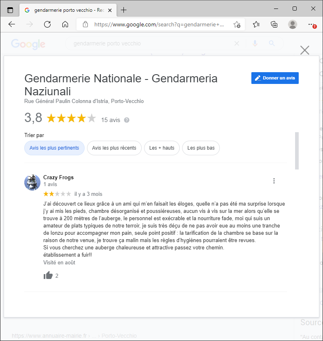Close the gendarmerie porto vecchio tab

click(x=110, y=10)
